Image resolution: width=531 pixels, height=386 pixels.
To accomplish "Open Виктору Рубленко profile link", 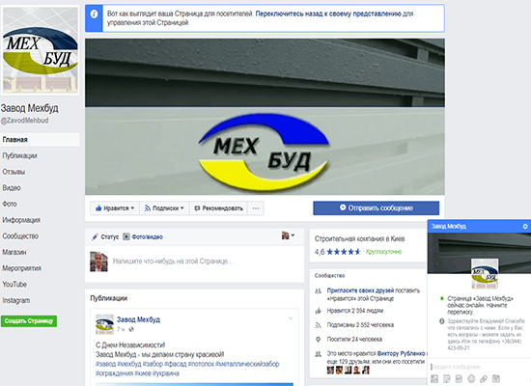I will coord(402,353).
